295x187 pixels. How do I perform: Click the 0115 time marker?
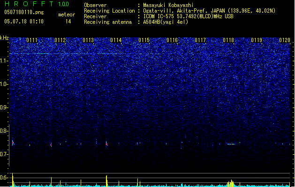point(144,40)
